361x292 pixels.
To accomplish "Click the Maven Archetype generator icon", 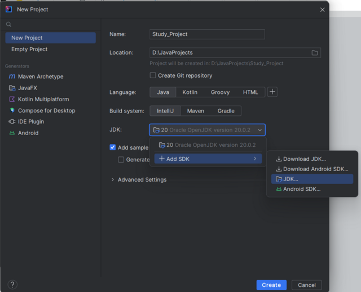I will coord(12,77).
